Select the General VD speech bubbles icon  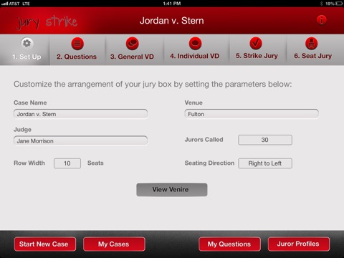(x=133, y=44)
